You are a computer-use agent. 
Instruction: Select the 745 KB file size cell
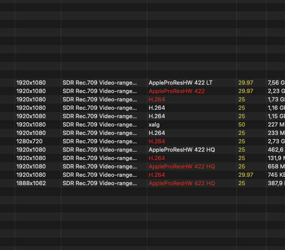coord(276,175)
